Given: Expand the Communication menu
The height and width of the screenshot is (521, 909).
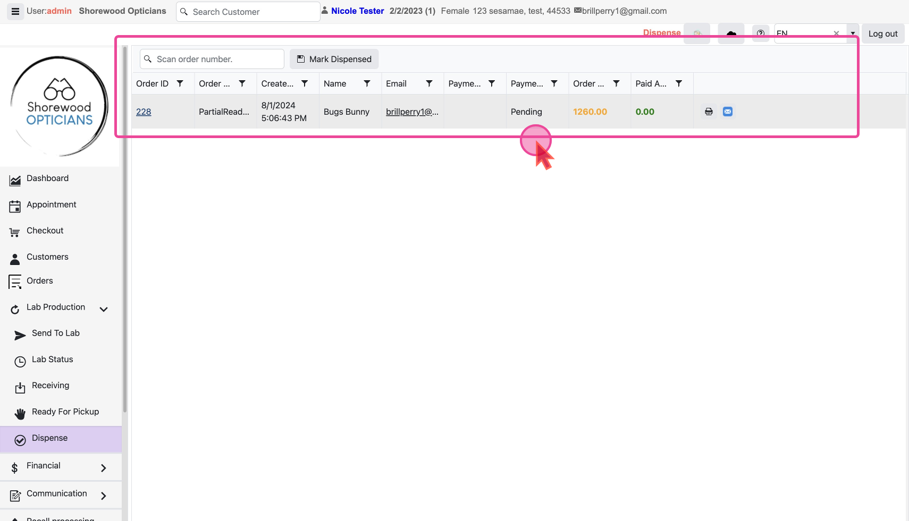Looking at the screenshot, I should tap(104, 496).
